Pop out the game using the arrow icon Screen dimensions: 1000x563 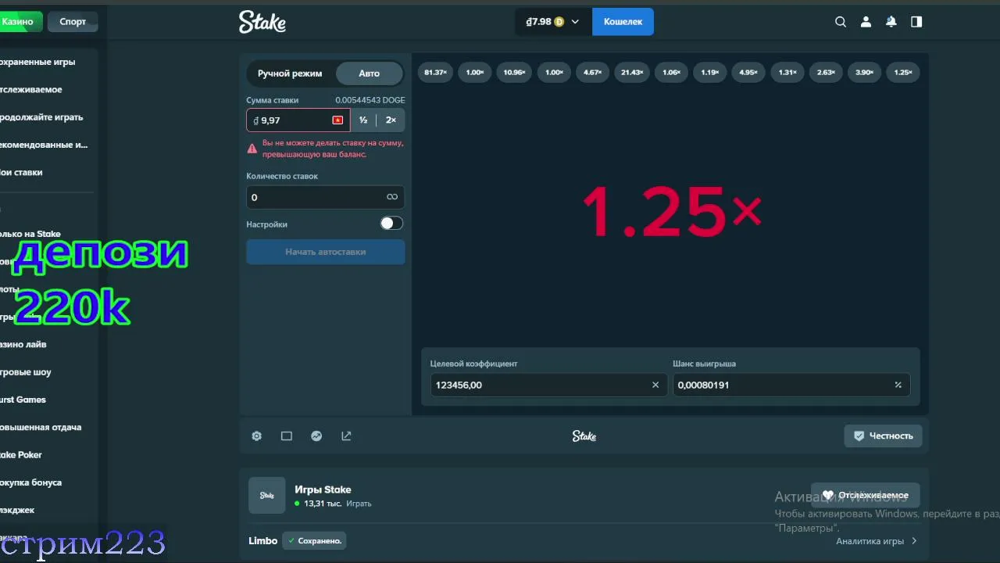(346, 436)
